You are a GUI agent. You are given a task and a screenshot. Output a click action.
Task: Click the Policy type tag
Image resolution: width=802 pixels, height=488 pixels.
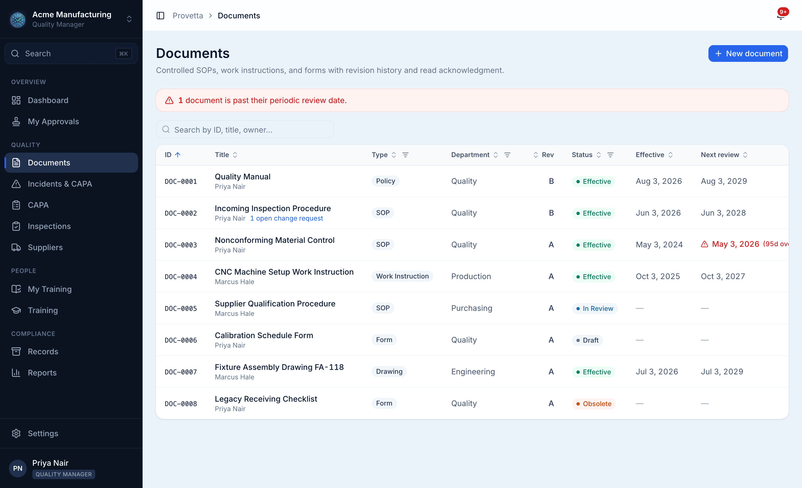coord(385,181)
